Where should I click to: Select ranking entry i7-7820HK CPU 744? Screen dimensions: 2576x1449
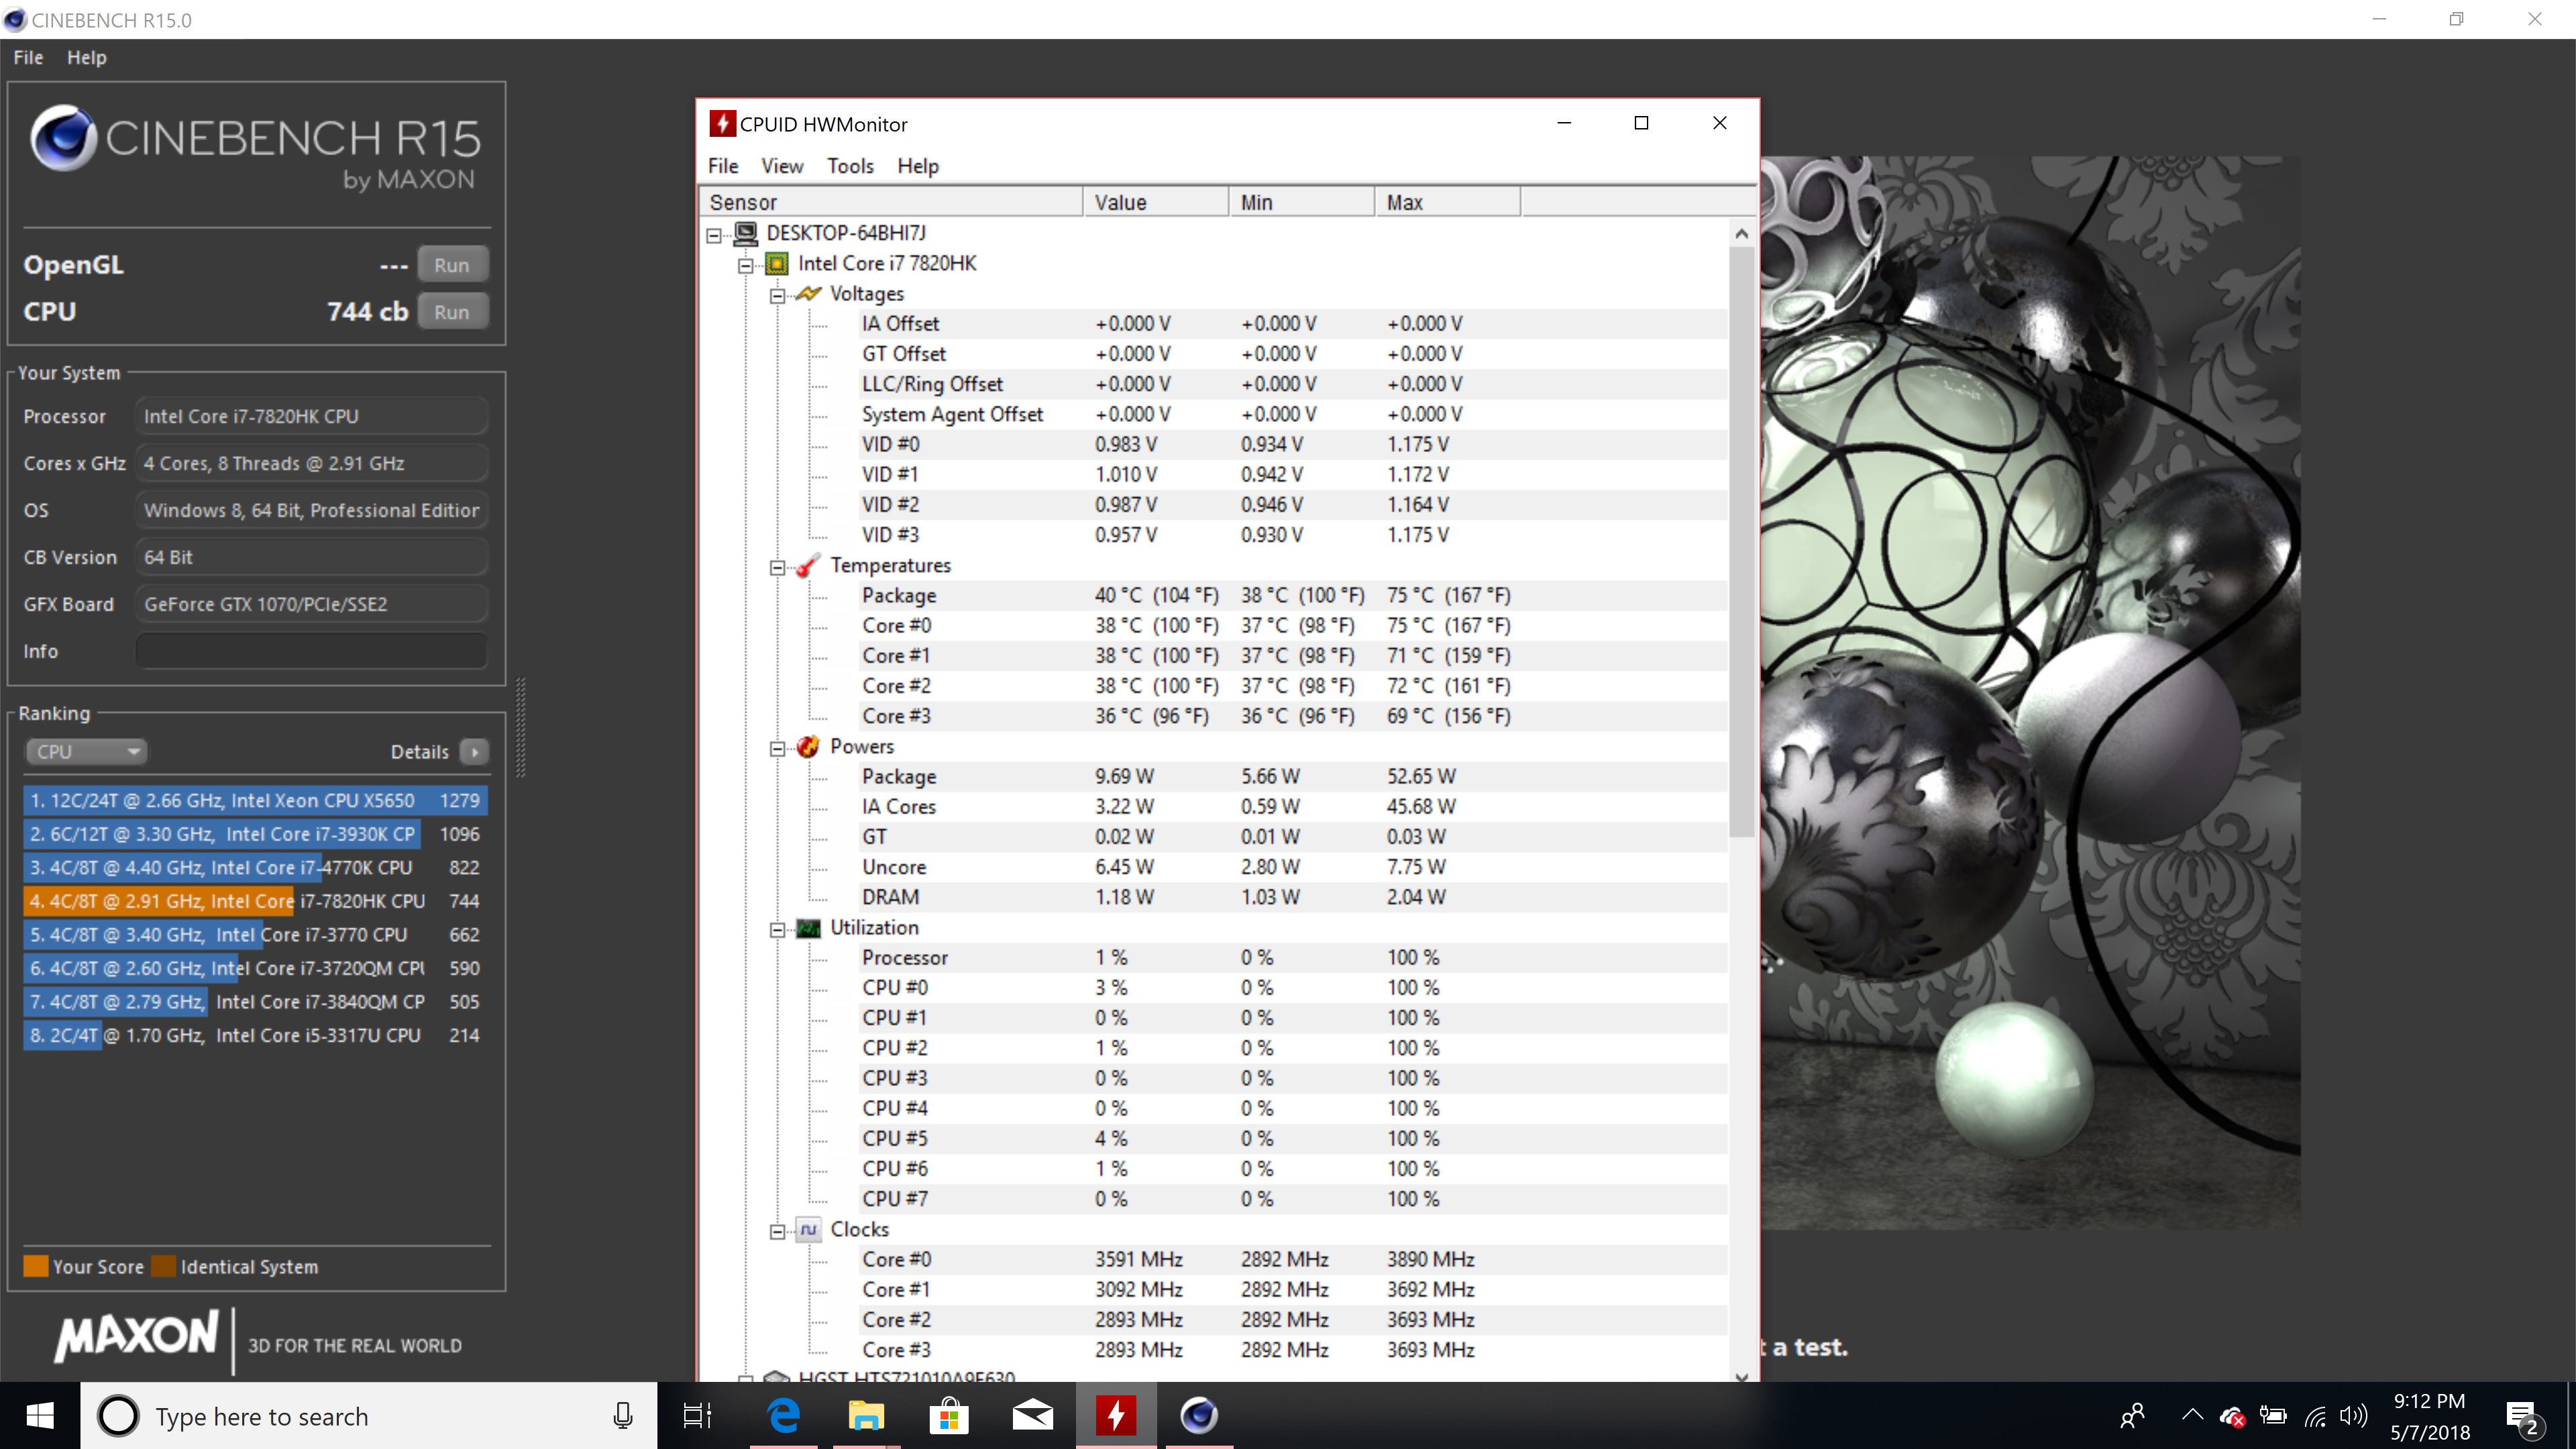point(256,901)
